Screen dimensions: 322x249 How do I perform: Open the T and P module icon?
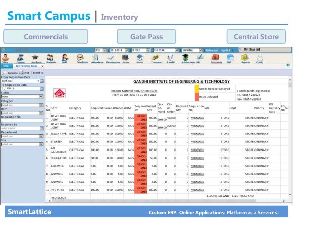pos(171,58)
